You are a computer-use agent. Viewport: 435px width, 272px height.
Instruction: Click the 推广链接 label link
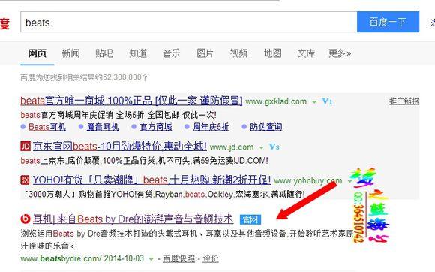point(404,101)
